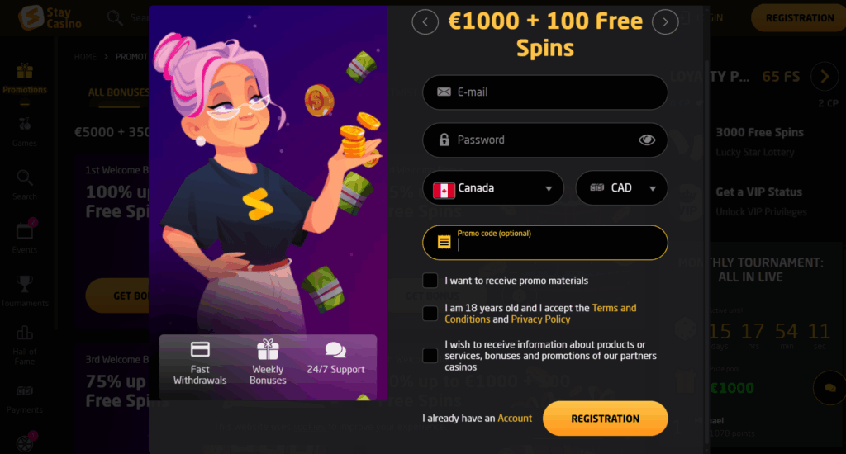
Task: Focus the E-mail input field
Action: point(545,92)
